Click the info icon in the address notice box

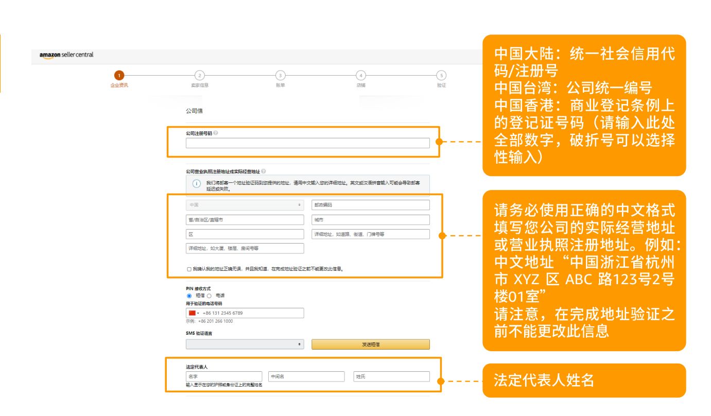coord(196,184)
